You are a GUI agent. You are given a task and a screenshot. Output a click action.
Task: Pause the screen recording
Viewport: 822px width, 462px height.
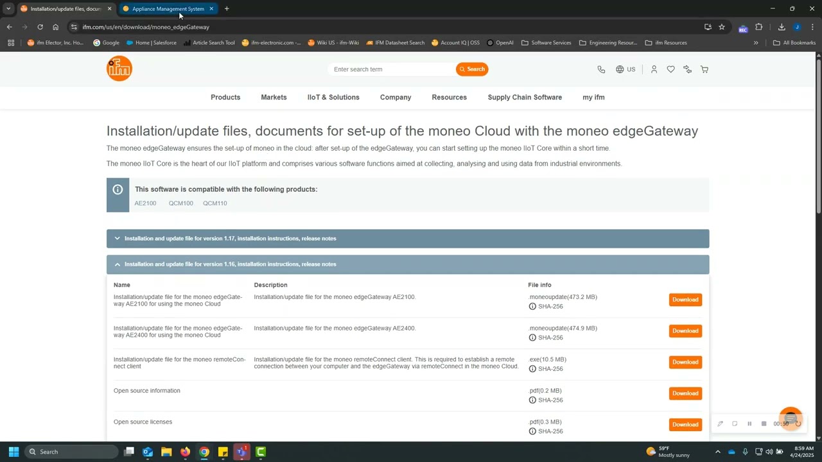click(749, 424)
